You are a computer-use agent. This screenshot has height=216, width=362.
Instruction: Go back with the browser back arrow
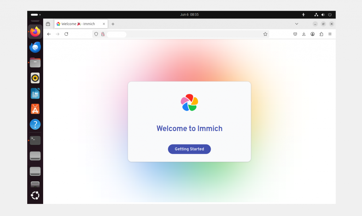tap(49, 34)
